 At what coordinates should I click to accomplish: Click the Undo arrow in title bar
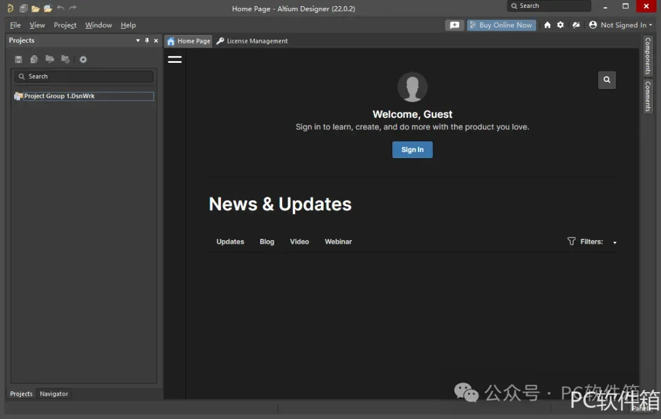(x=60, y=7)
